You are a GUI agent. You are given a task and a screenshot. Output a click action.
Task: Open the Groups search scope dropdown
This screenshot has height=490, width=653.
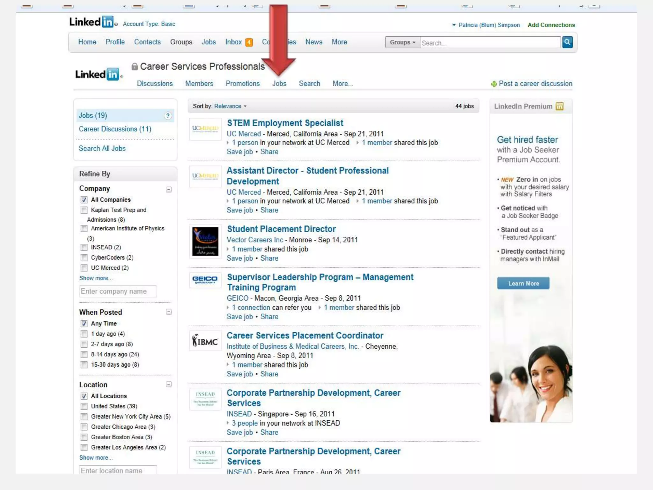point(402,42)
